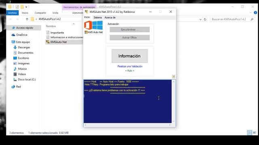The height and width of the screenshot is (145, 259).
Task: Click the KMSAuto Net title bar icon
Action: (86, 12)
